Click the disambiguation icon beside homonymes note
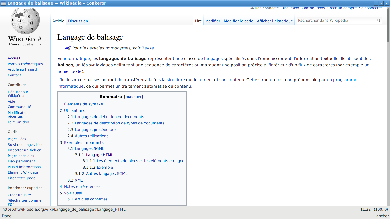Image resolution: width=390 pixels, height=219 pixels. pyautogui.click(x=68, y=48)
